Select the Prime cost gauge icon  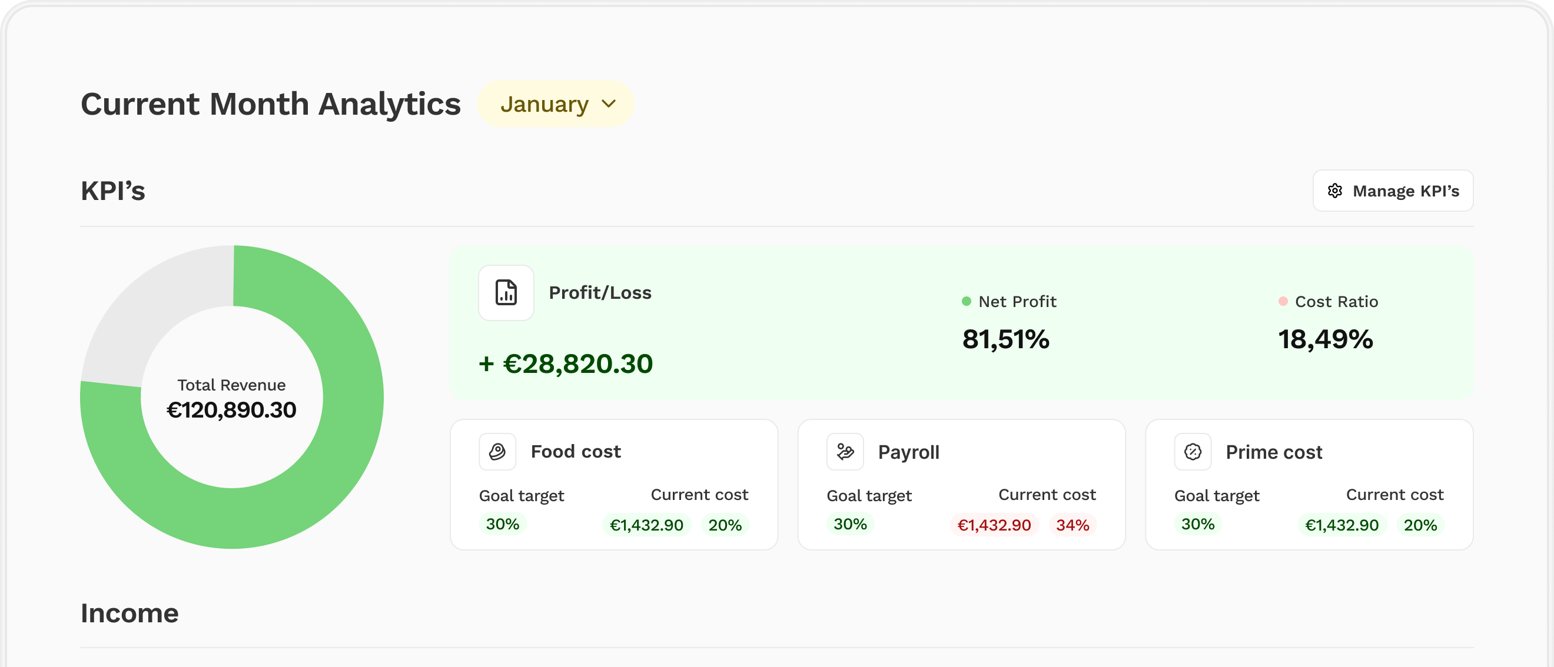click(x=1193, y=451)
